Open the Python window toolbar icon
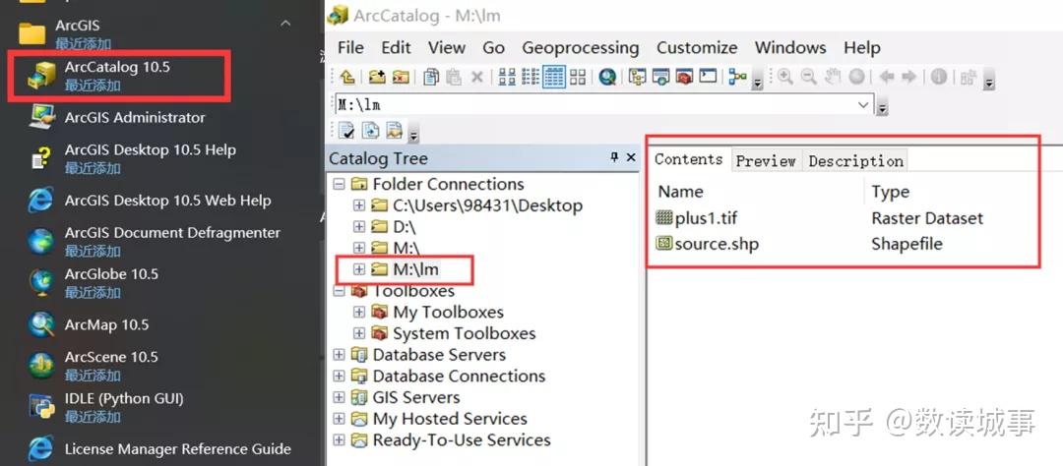 tap(708, 77)
